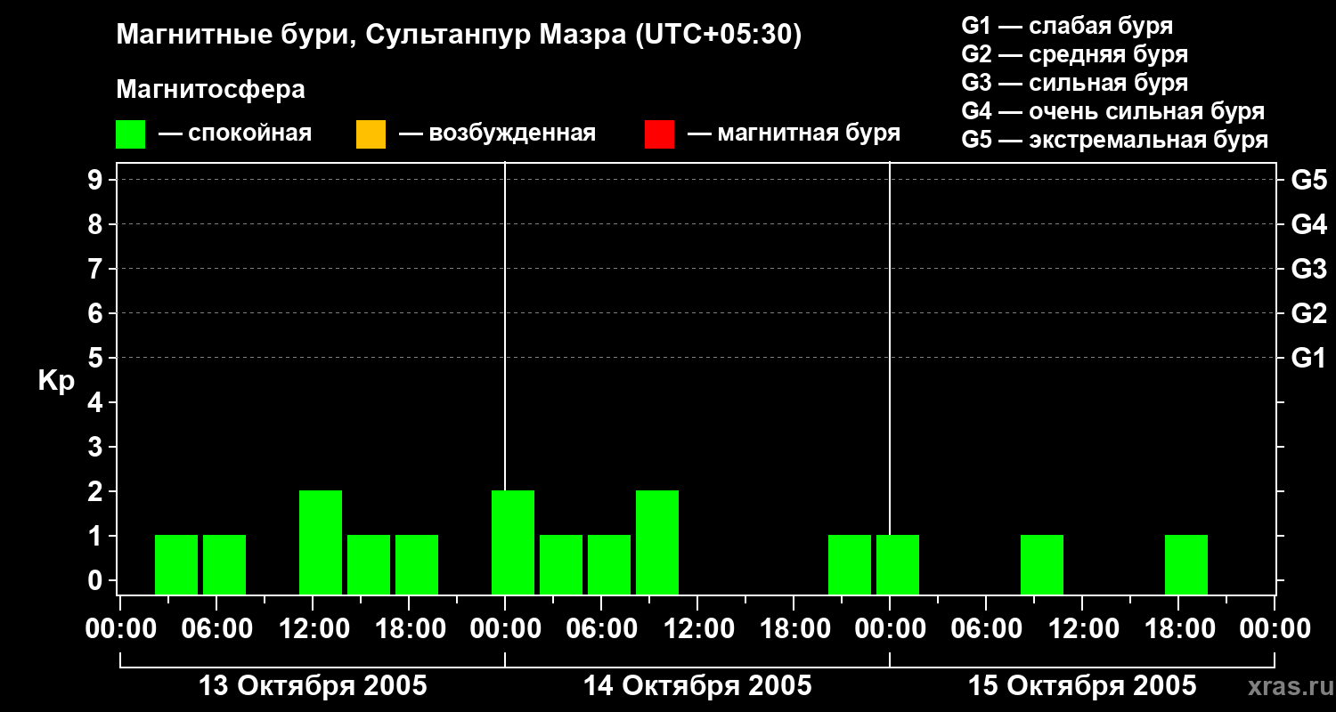The width and height of the screenshot is (1336, 712).
Task: Click the 7 value on the Kp axis
Action: point(97,269)
